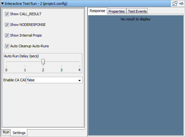Open the Test Events tab
Viewport: 185px width, 137px height.
pyautogui.click(x=137, y=11)
